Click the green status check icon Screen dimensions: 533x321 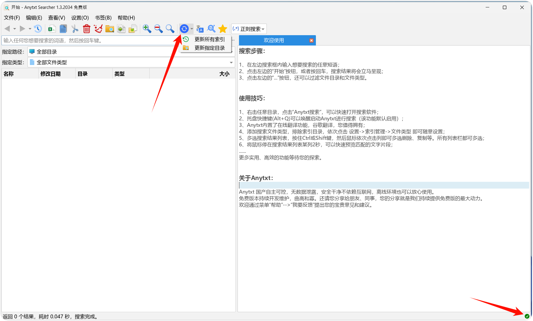click(x=527, y=316)
